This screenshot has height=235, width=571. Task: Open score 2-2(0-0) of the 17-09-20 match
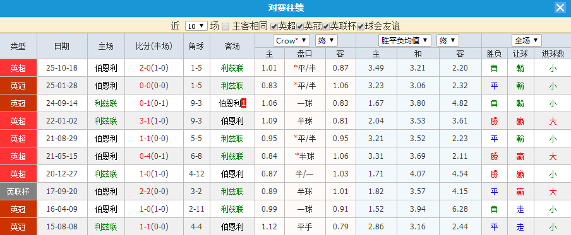point(154,192)
